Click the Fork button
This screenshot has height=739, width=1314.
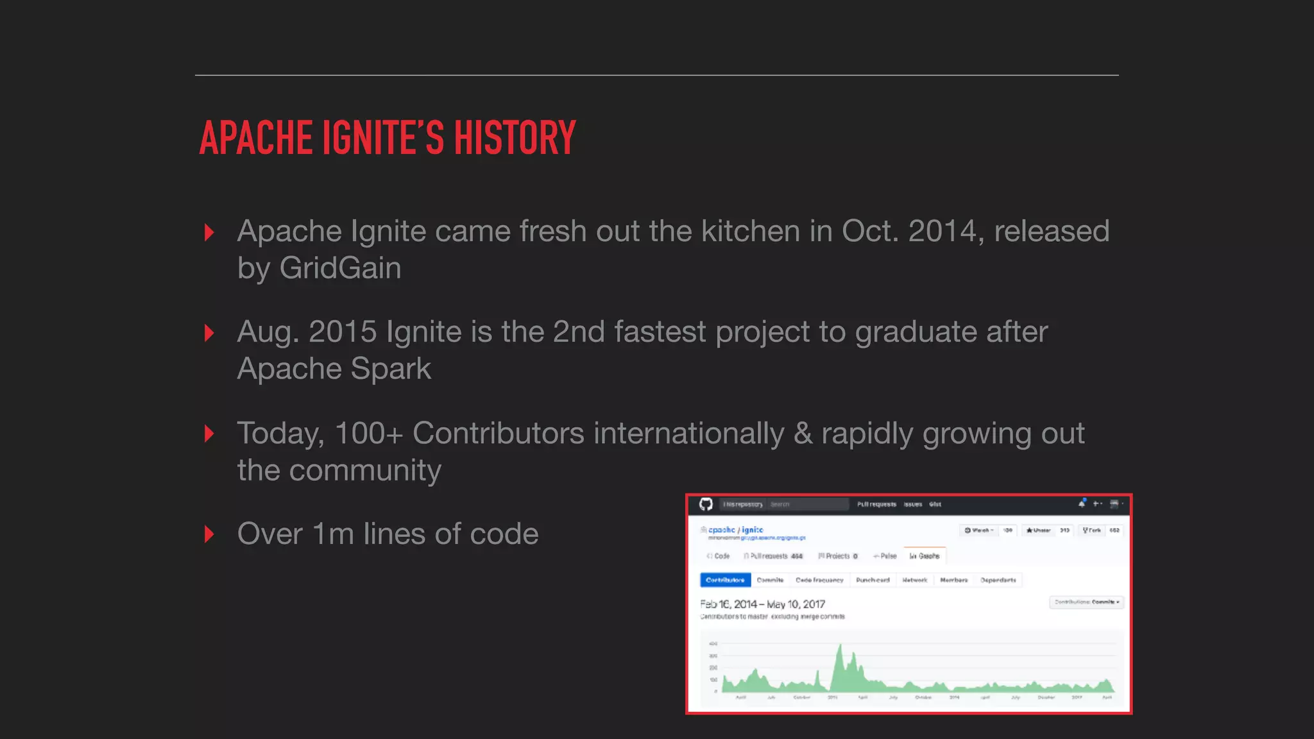point(1092,531)
